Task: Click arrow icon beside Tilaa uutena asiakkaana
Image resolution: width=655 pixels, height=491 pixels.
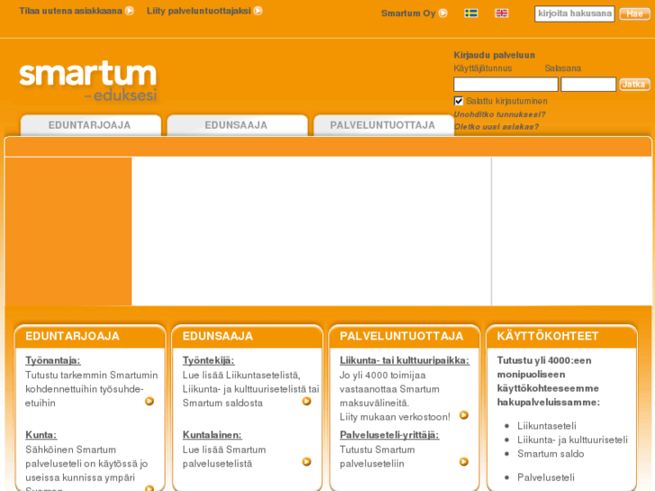Action: click(x=130, y=11)
